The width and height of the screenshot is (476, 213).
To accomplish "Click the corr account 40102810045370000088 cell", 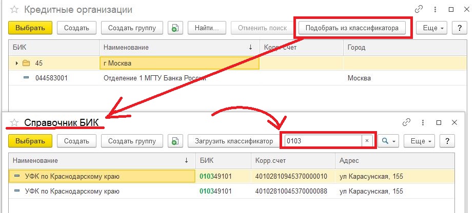I will click(x=293, y=191).
